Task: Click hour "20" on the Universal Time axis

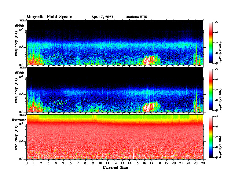Action: tap(174, 163)
